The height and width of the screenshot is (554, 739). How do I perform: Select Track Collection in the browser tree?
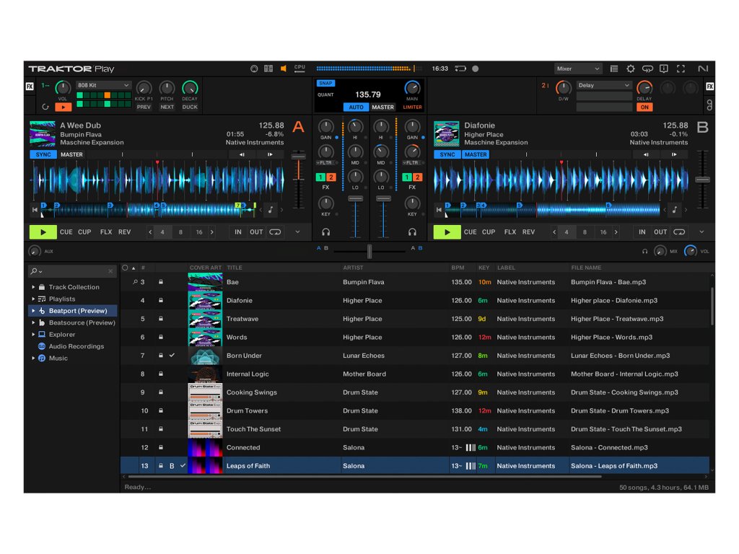coord(74,287)
